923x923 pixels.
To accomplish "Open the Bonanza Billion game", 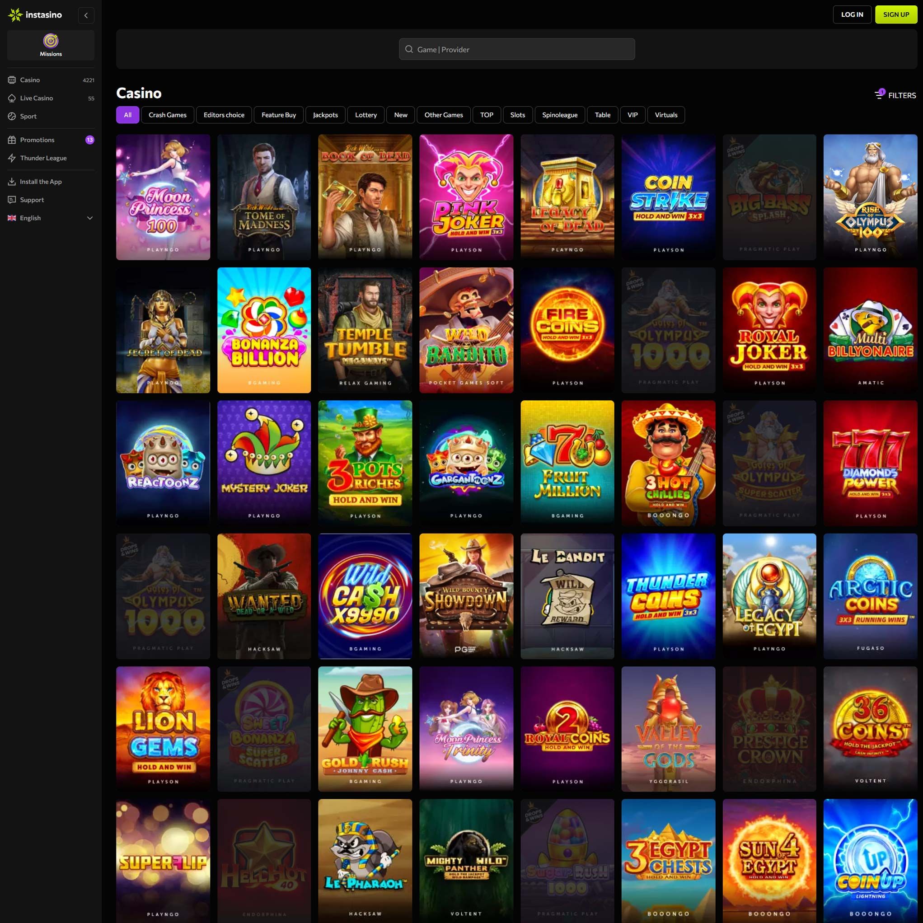I will [264, 330].
